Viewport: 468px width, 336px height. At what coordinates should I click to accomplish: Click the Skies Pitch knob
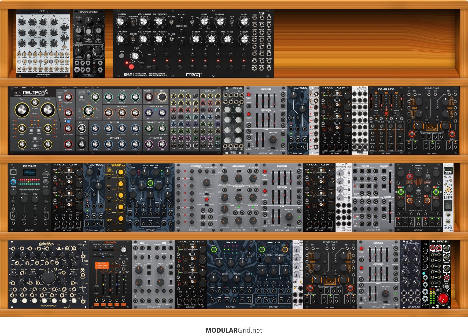coord(242,263)
